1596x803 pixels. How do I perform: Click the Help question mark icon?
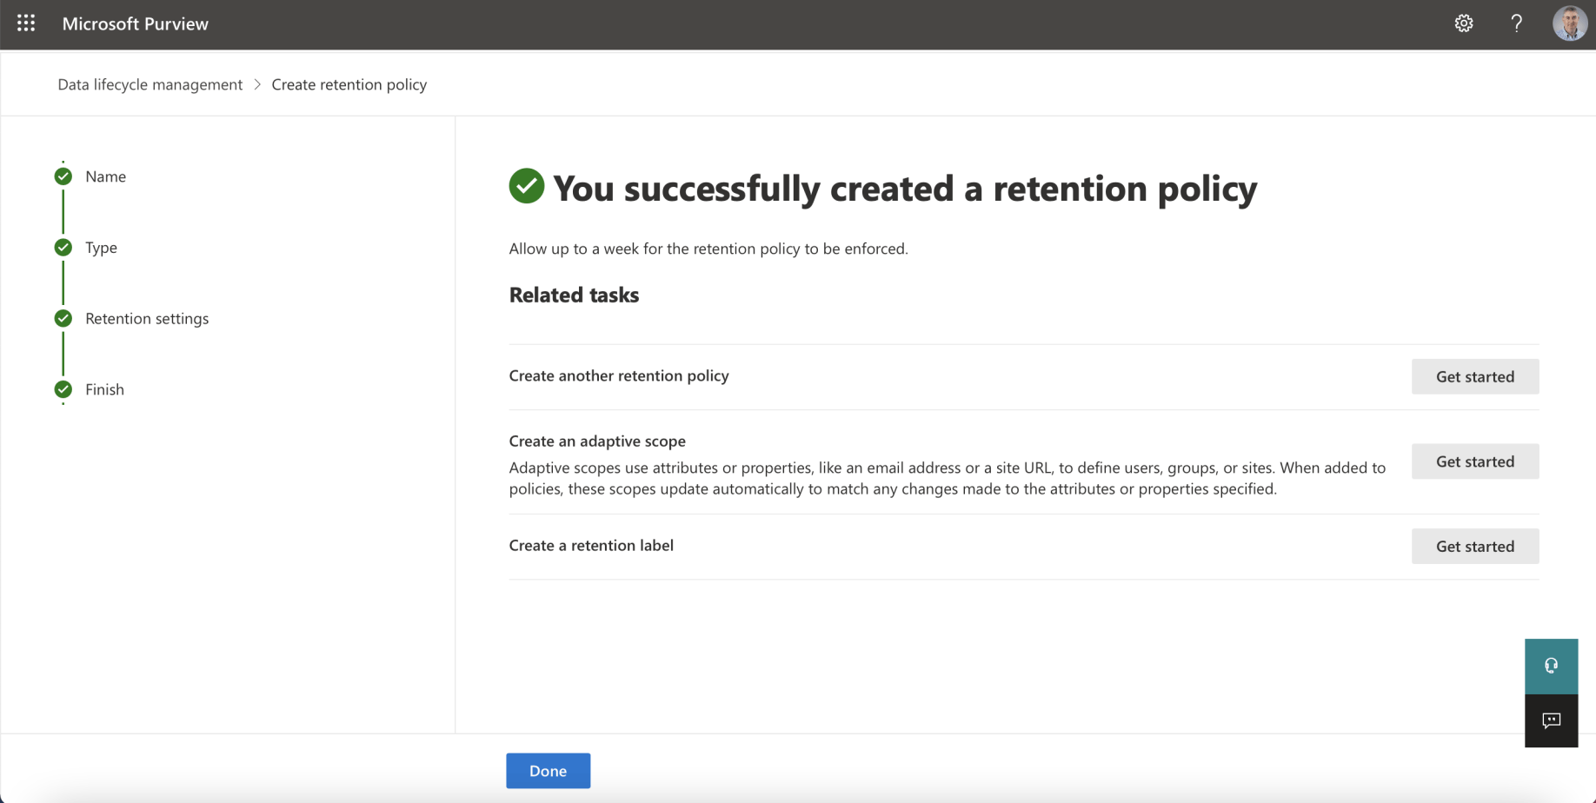point(1516,23)
